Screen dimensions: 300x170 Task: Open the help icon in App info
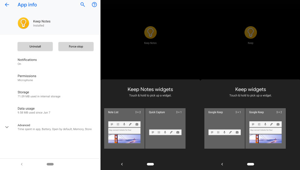pos(94,4)
